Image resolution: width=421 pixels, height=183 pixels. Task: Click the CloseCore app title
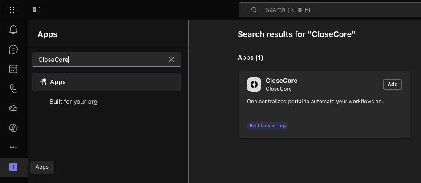(x=282, y=81)
